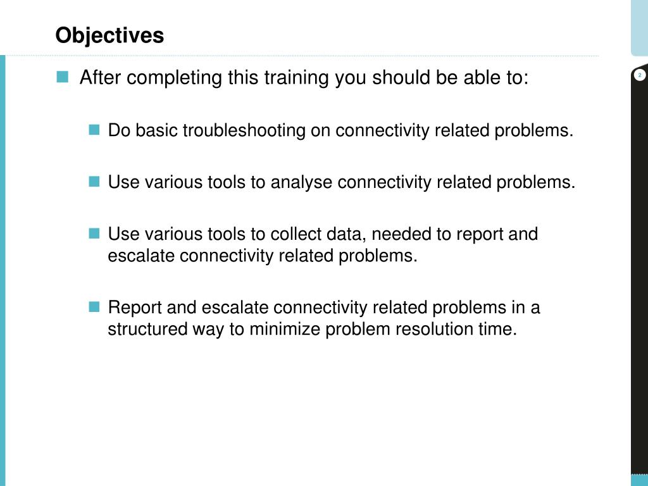The image size is (648, 486).
Task: Click the bullet square before "Report and escalate"
Action: (x=94, y=307)
